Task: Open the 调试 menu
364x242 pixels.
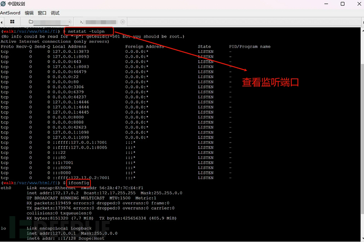Action: point(55,13)
